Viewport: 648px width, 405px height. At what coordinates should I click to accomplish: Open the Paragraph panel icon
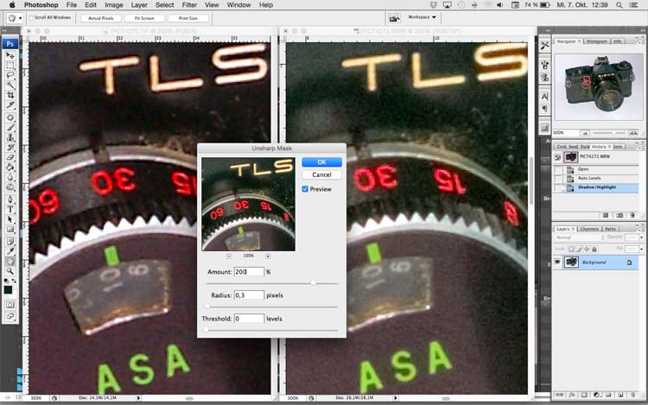pyautogui.click(x=544, y=109)
